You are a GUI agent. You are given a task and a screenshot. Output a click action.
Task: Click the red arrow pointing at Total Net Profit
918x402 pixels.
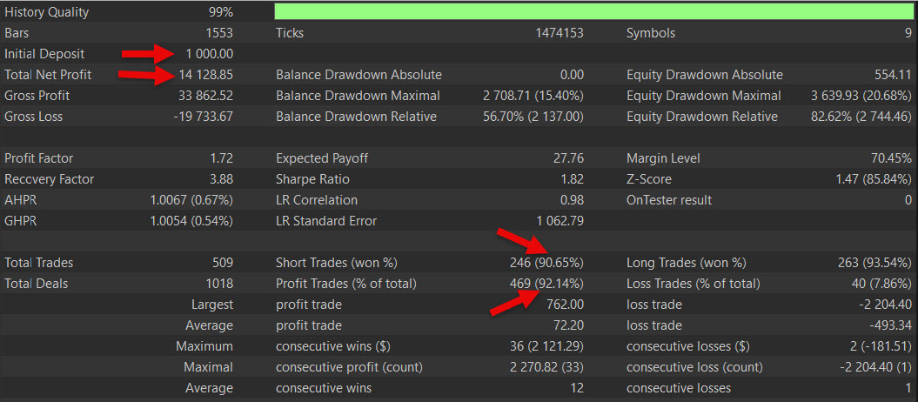[x=146, y=74]
